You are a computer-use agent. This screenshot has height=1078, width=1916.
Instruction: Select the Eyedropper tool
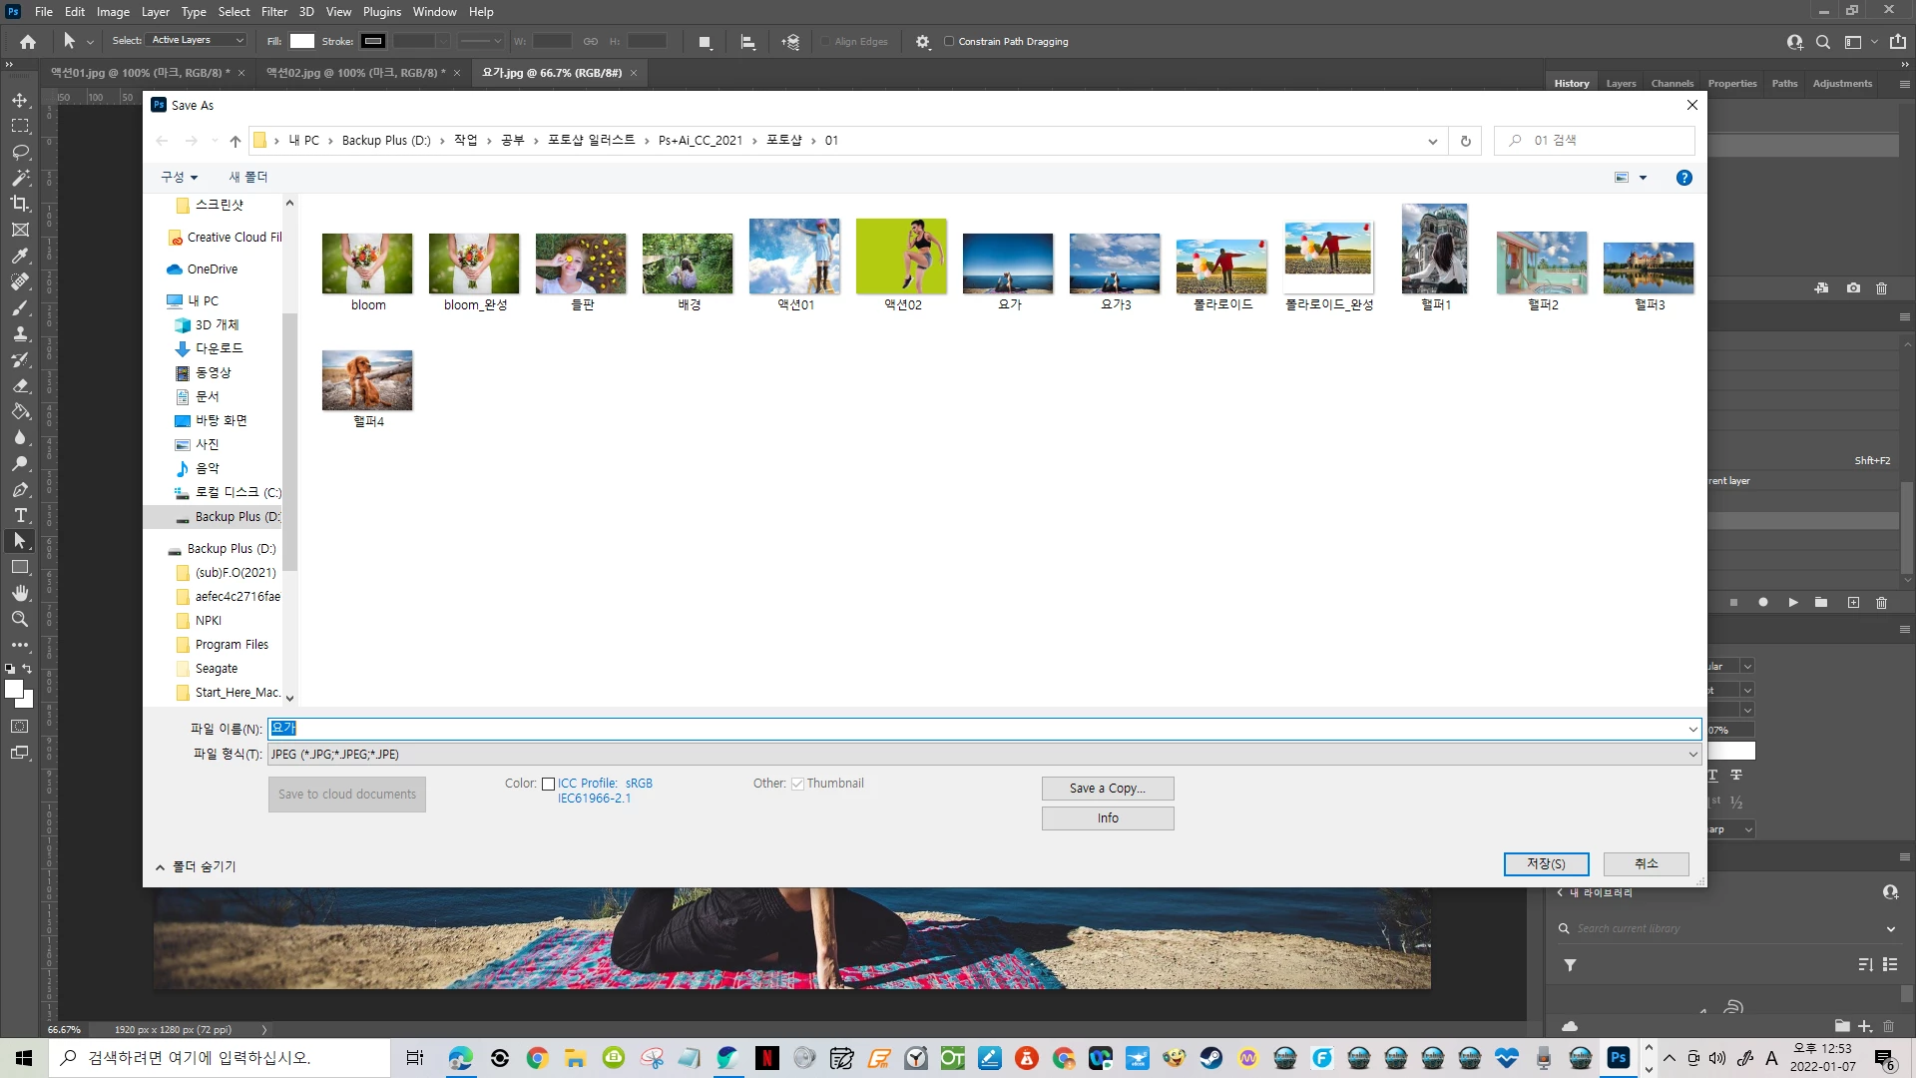pyautogui.click(x=20, y=256)
